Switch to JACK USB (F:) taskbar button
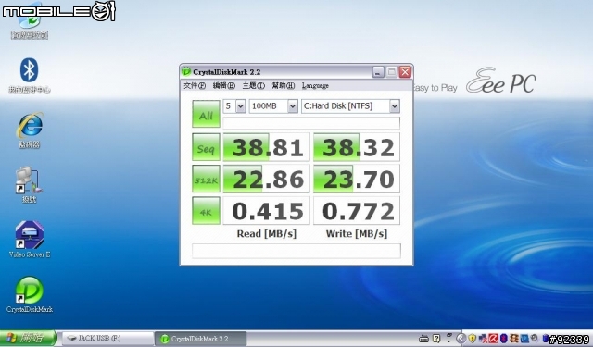The image size is (593, 347). point(107,339)
